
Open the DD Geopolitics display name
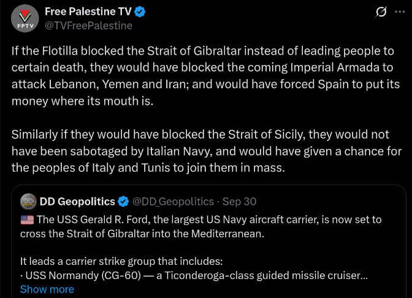tap(77, 201)
